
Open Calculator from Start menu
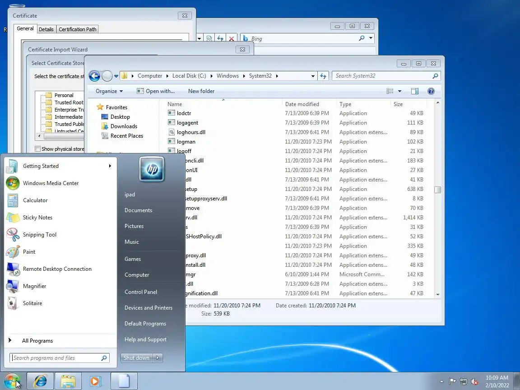[60, 200]
